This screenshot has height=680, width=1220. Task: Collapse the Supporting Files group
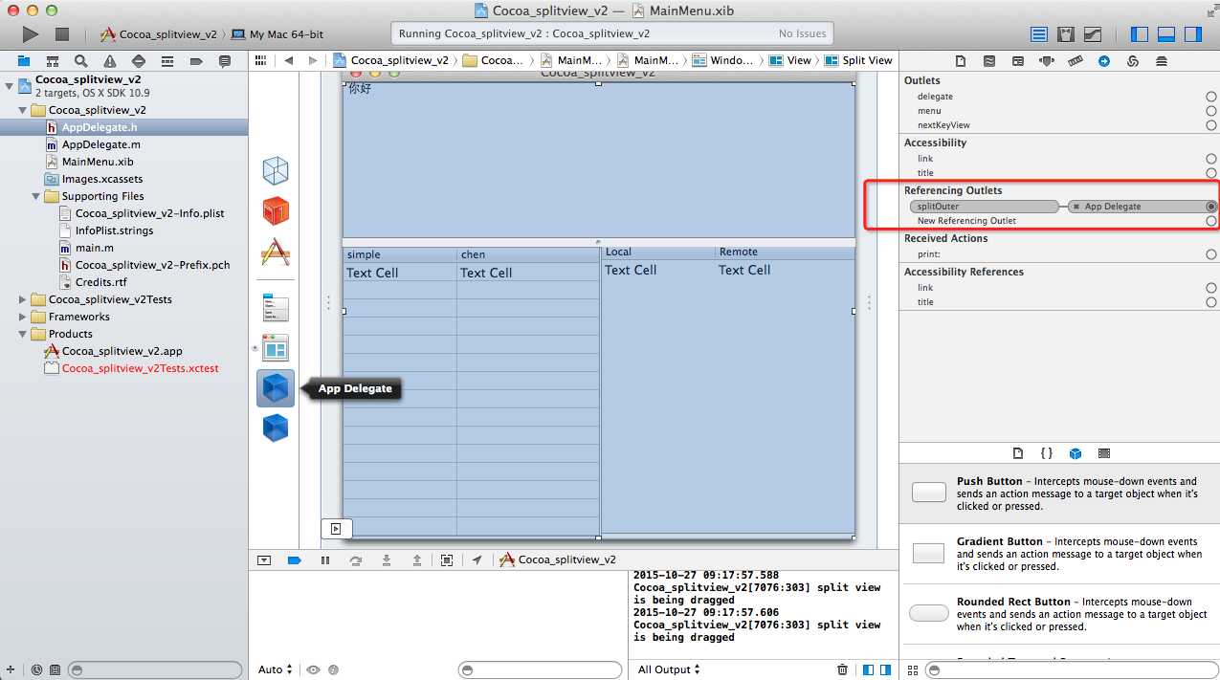tap(36, 196)
